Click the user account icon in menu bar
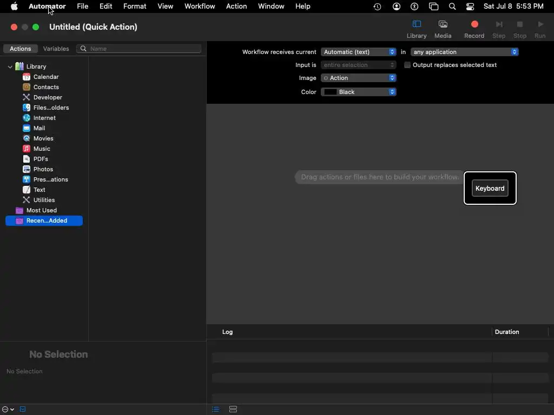The height and width of the screenshot is (415, 554). [397, 6]
